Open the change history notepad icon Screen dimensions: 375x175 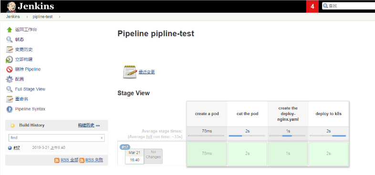click(10, 49)
